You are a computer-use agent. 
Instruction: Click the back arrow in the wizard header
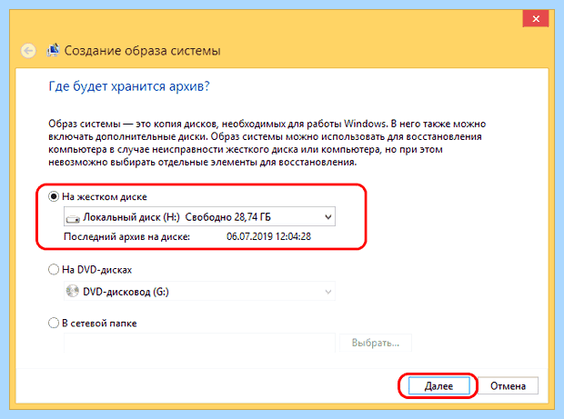[x=28, y=51]
